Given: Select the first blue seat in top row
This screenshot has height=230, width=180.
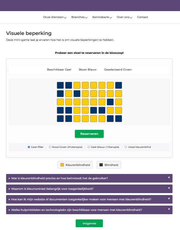Looking at the screenshot, I should 60,85.
